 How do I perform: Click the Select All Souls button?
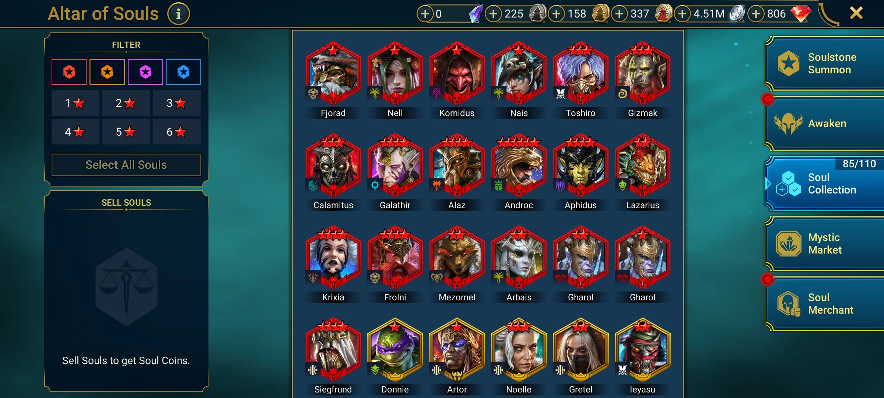126,165
